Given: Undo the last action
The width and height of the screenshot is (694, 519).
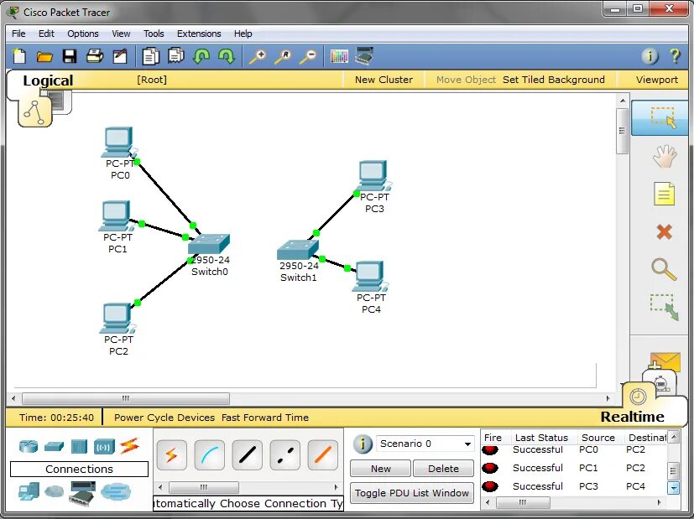Looking at the screenshot, I should pos(201,56).
